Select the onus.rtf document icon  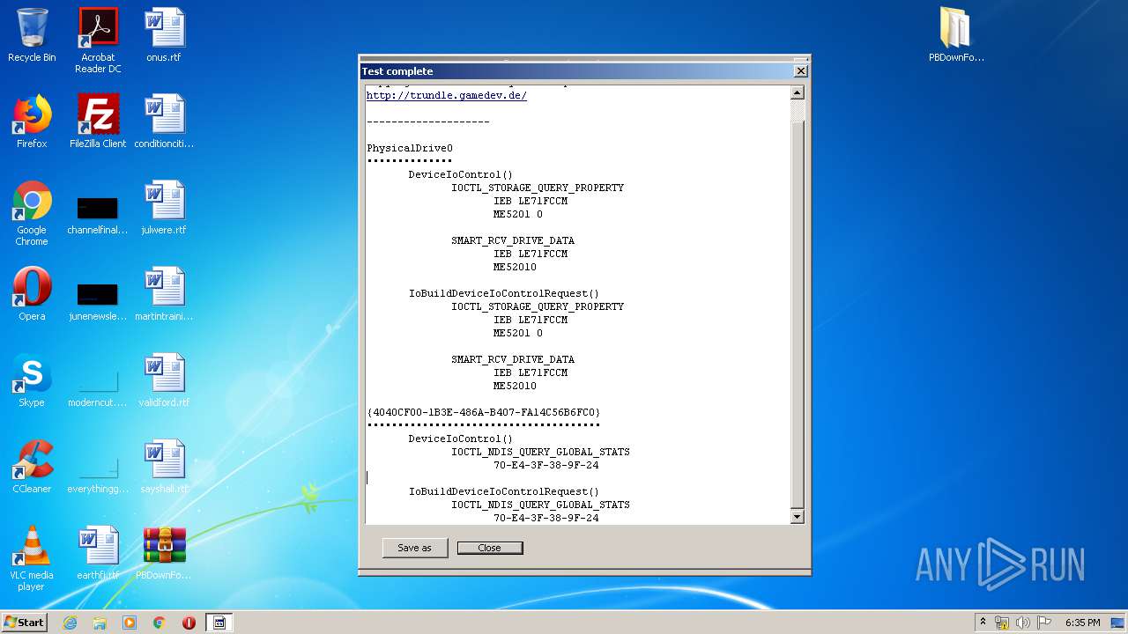point(164,35)
